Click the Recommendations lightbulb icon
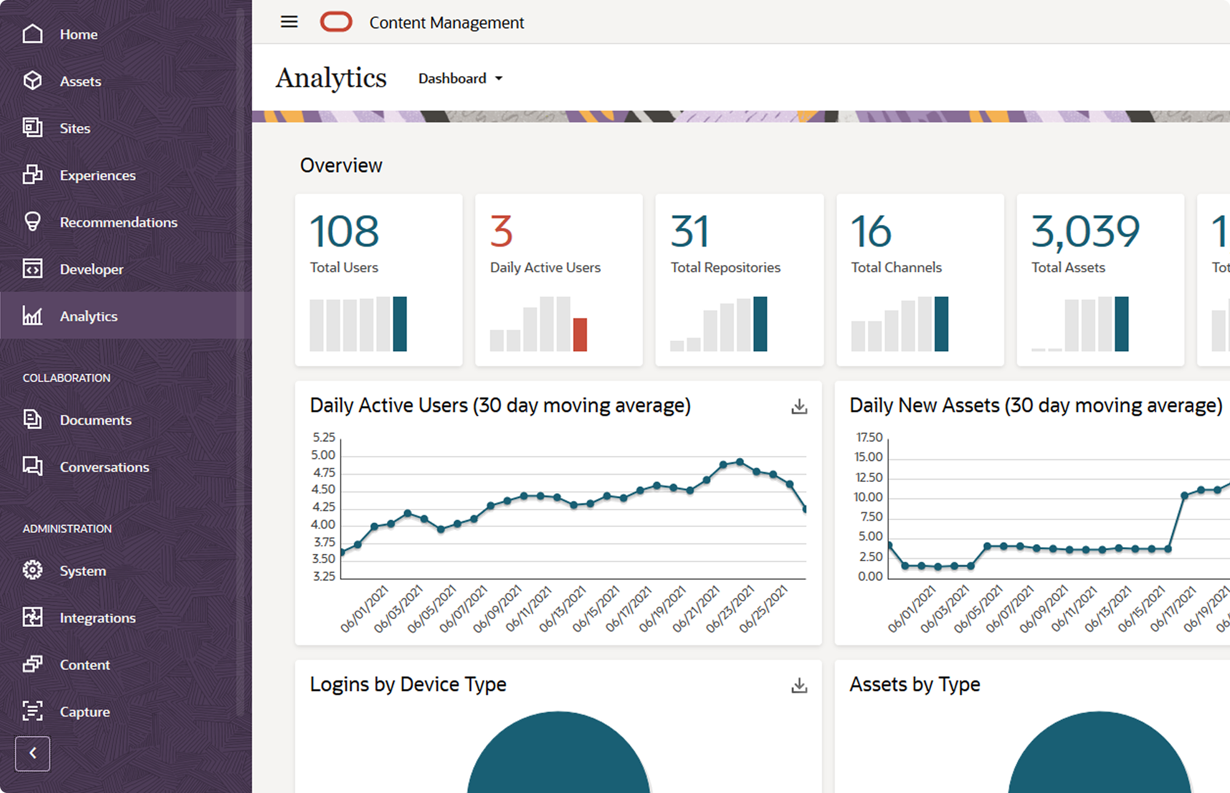 coord(33,222)
